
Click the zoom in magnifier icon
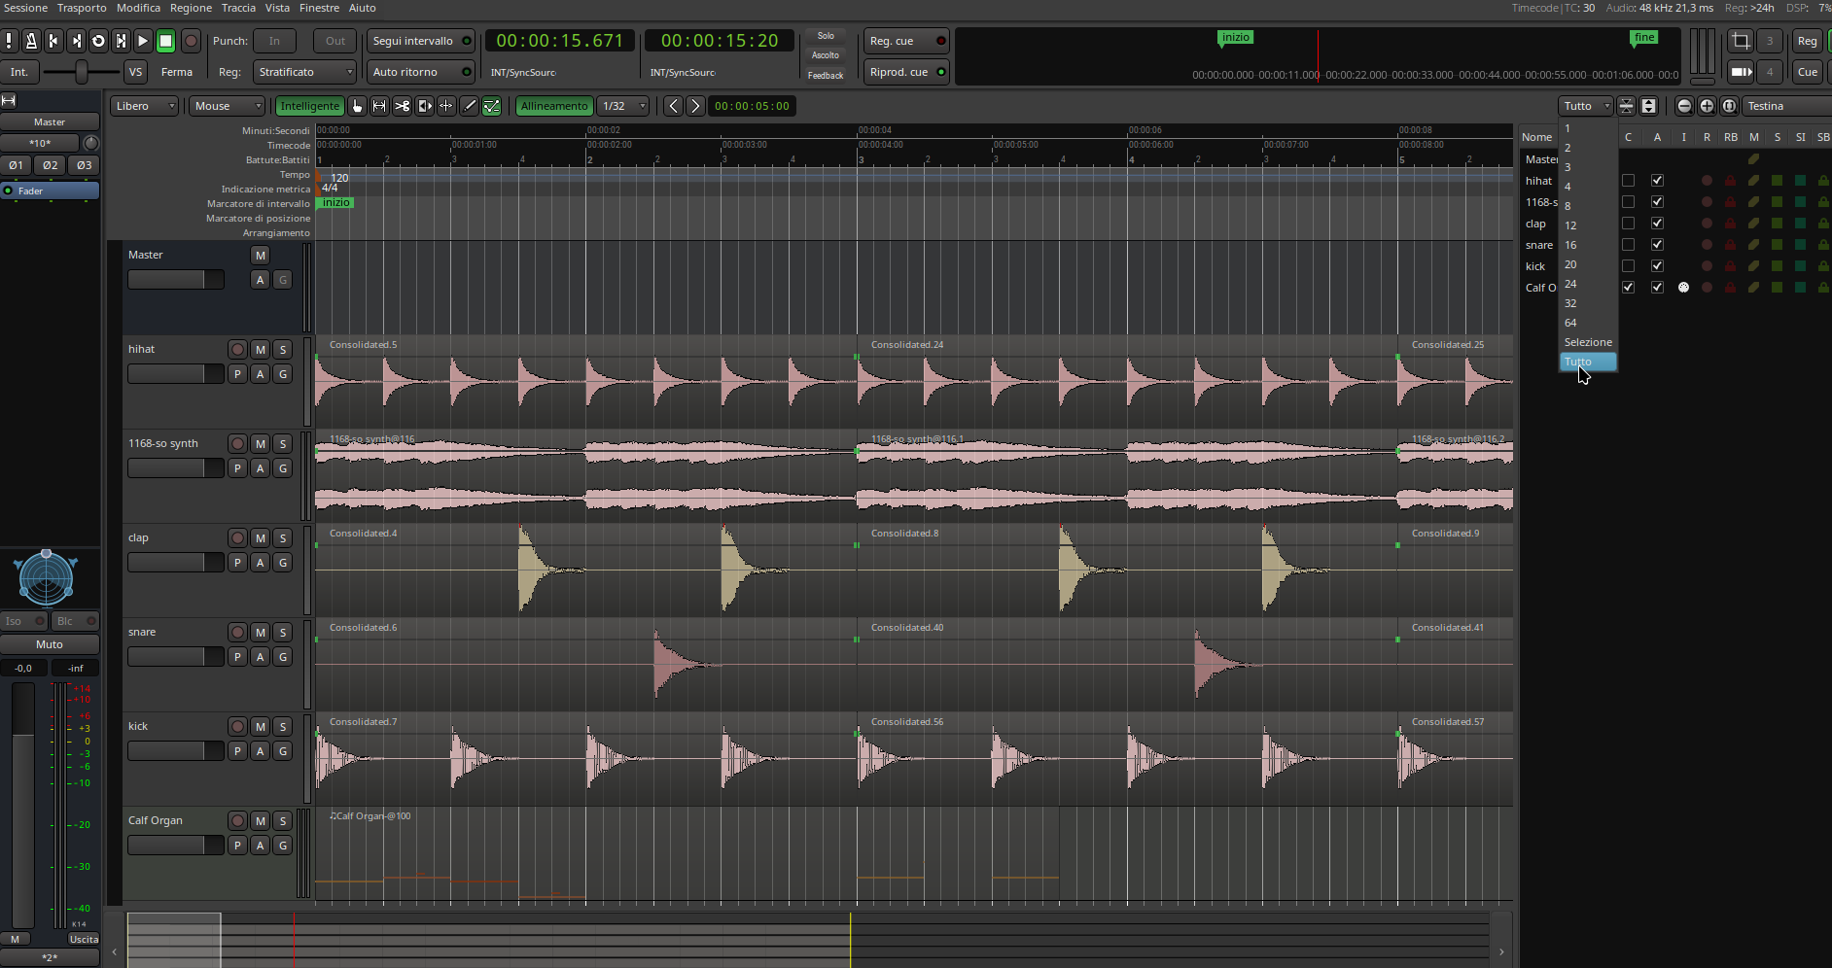1707,106
